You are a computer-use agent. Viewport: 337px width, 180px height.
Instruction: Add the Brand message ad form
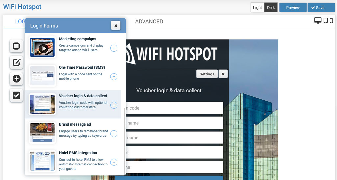click(x=114, y=134)
